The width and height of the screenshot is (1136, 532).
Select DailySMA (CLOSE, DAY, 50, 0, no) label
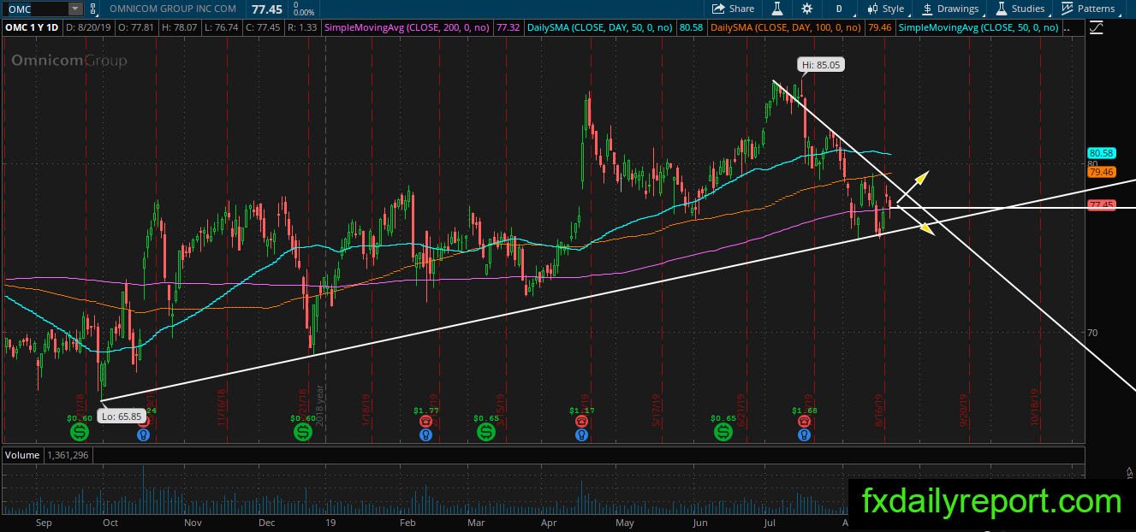599,27
